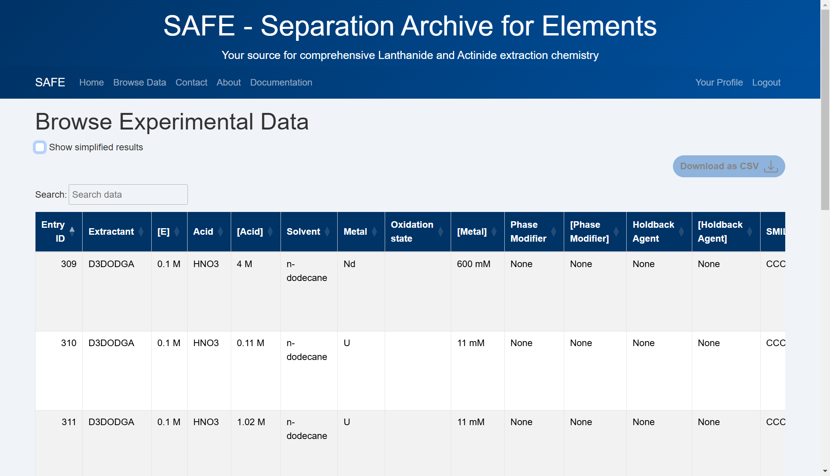Sort by Oxidation state arrow icon

[440, 232]
